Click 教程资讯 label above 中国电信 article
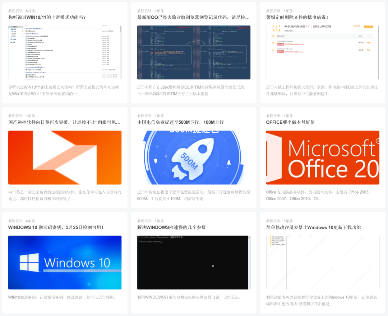Viewport: 388px width, 316px height. click(x=144, y=116)
